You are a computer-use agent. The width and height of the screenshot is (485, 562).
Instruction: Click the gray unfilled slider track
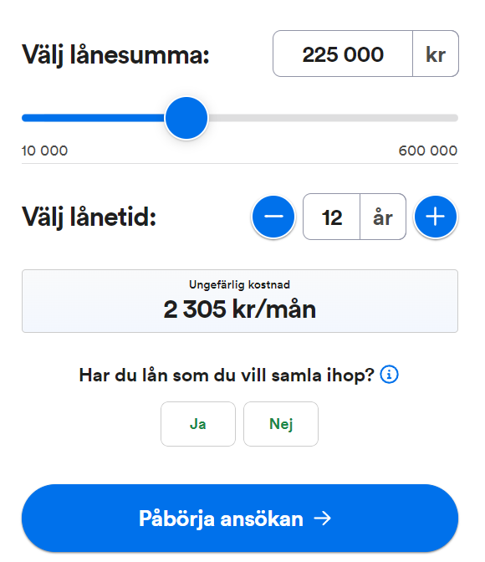[x=333, y=118]
